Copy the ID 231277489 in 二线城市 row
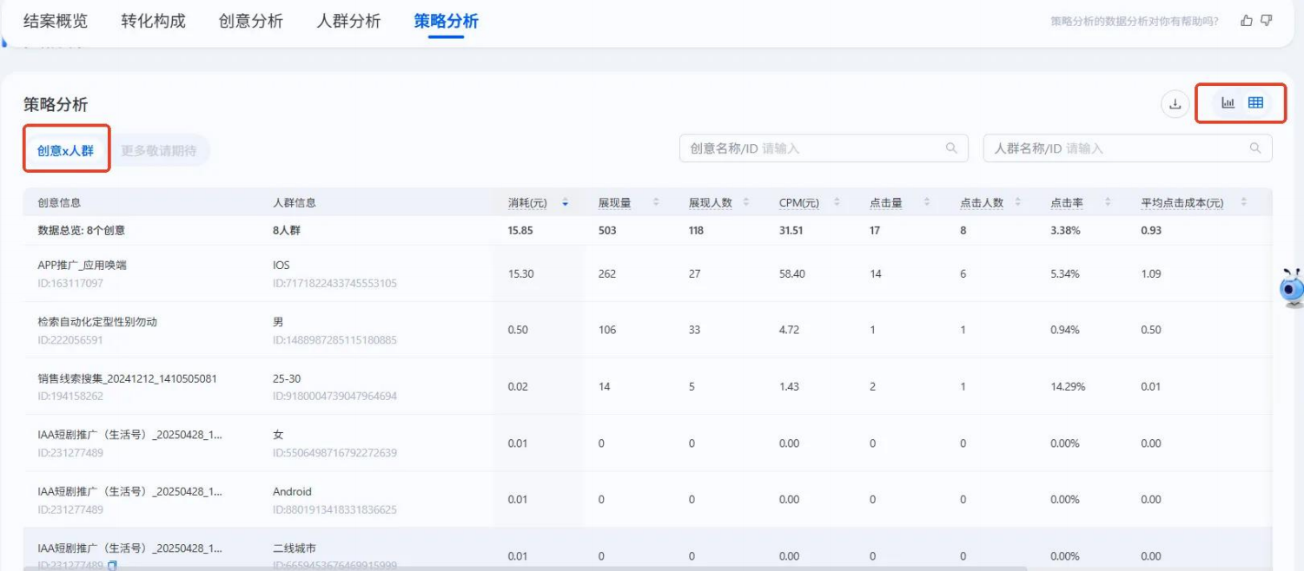 (111, 566)
